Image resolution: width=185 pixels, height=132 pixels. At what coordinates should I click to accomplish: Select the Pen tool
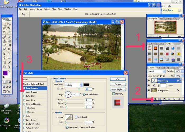4,58
